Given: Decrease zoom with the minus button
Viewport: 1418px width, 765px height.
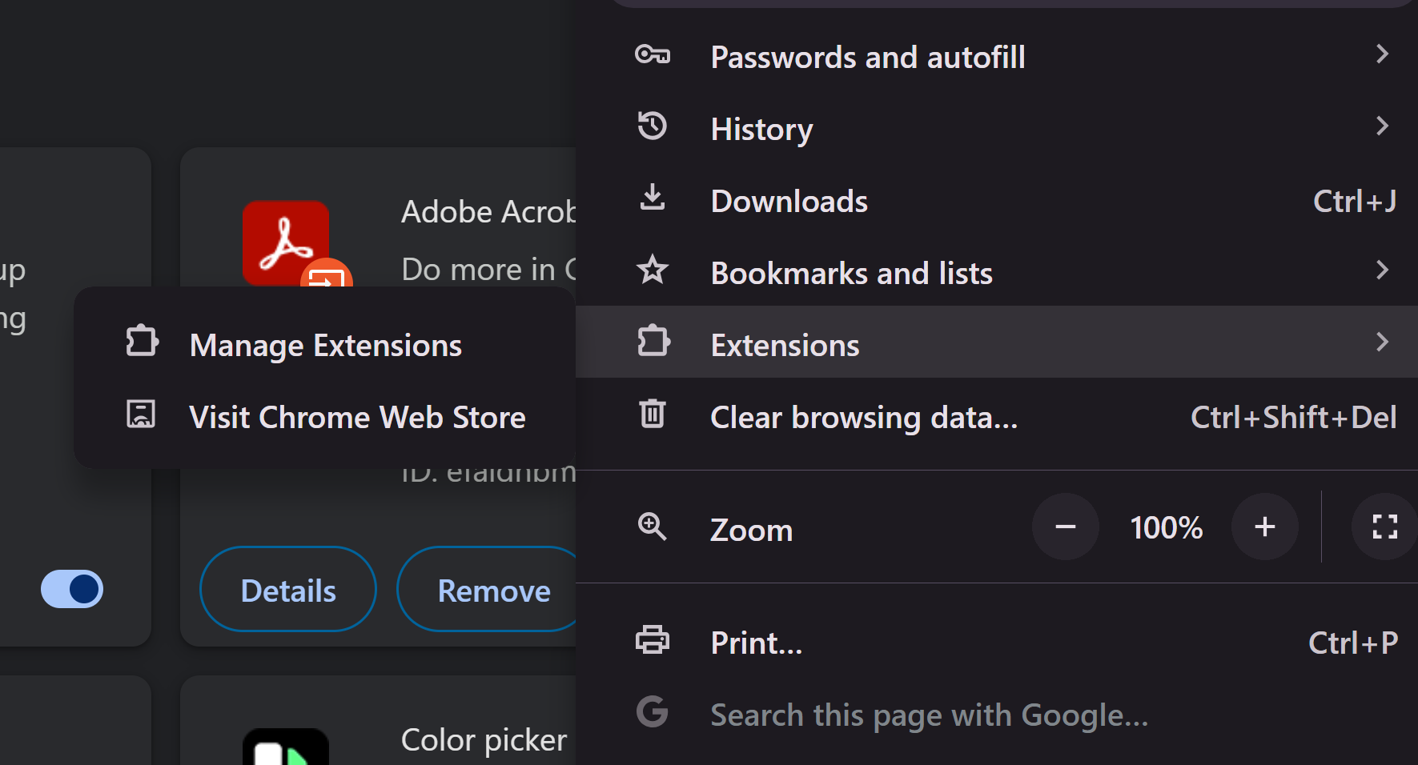Looking at the screenshot, I should pyautogui.click(x=1065, y=527).
